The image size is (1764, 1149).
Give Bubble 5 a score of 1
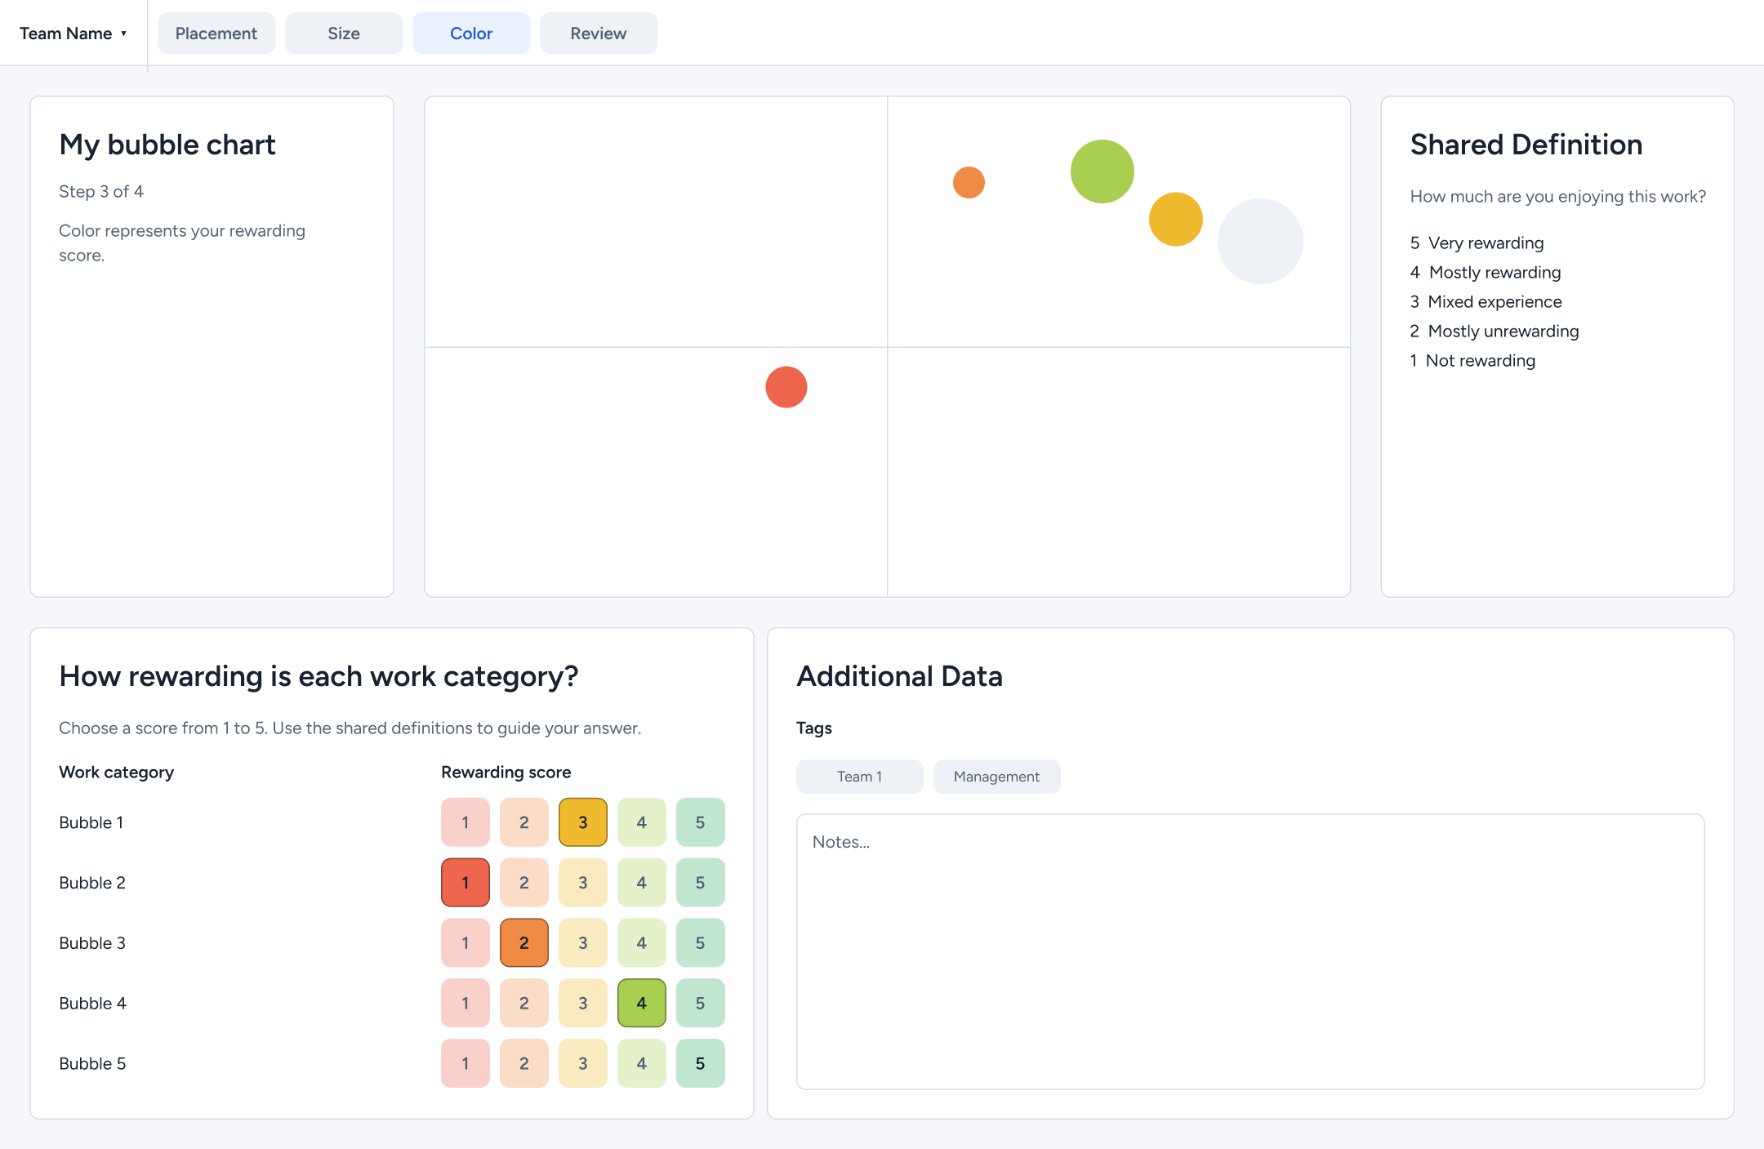tap(465, 1064)
